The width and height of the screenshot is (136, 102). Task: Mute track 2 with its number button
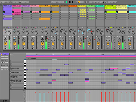tap(15, 44)
